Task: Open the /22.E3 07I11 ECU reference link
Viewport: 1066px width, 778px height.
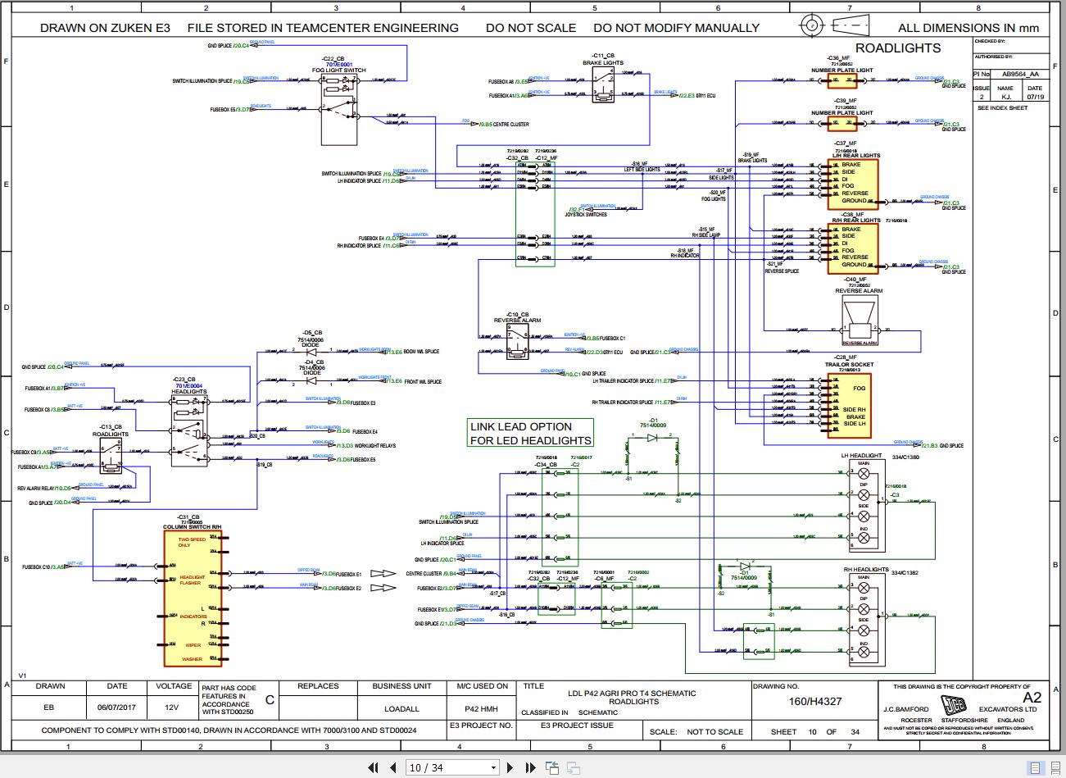Action: click(x=687, y=94)
